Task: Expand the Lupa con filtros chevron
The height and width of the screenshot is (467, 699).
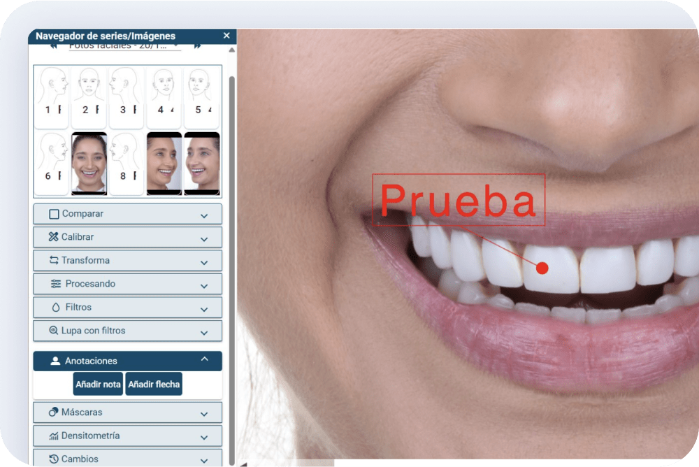Action: click(204, 333)
